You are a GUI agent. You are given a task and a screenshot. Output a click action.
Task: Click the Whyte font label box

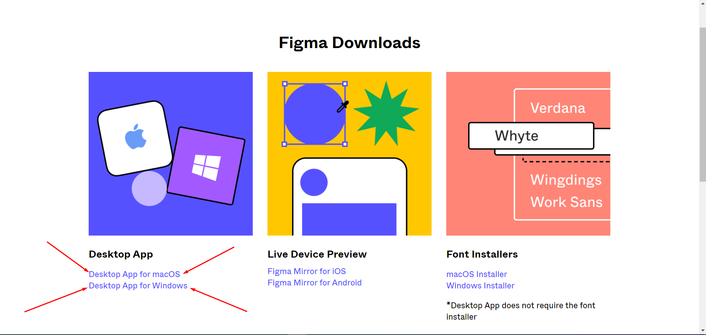coord(531,136)
